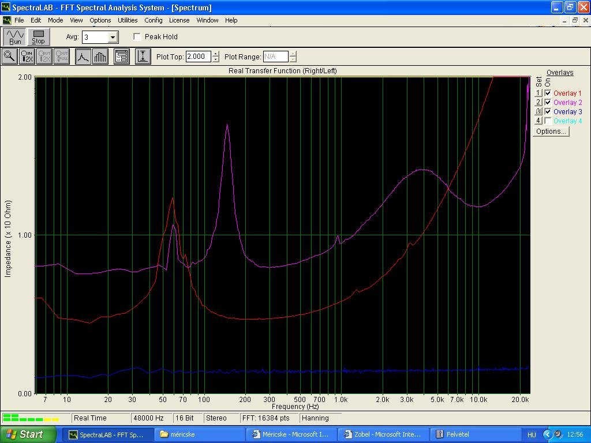This screenshot has width=591, height=443.
Task: Click the Plot Range N/A field
Action: click(275, 57)
